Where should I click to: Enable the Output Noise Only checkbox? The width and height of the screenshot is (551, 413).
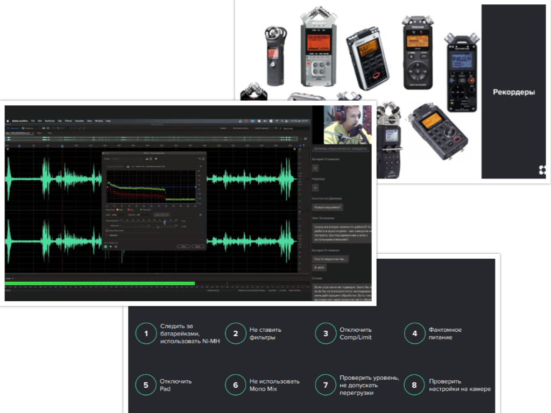[x=107, y=230]
